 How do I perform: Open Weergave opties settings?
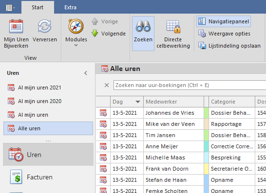click(x=224, y=34)
